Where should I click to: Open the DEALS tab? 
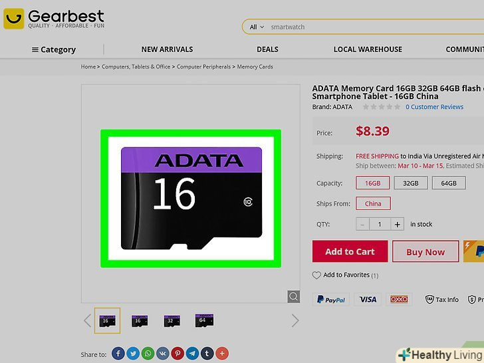267,49
